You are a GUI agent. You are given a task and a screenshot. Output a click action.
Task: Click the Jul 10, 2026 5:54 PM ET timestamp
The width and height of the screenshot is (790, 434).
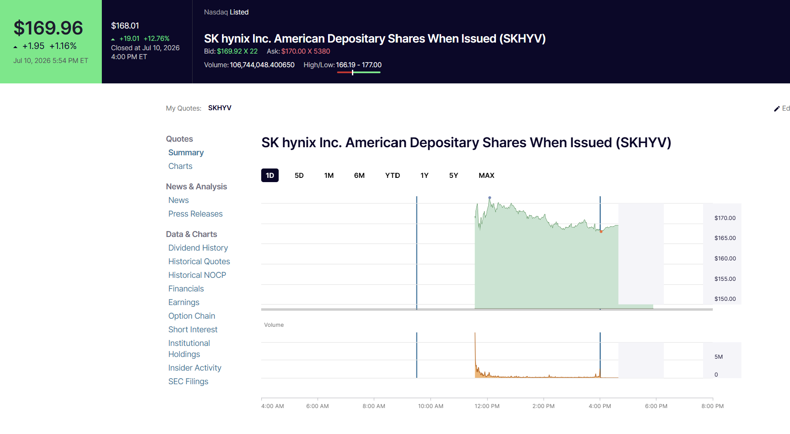tap(51, 60)
